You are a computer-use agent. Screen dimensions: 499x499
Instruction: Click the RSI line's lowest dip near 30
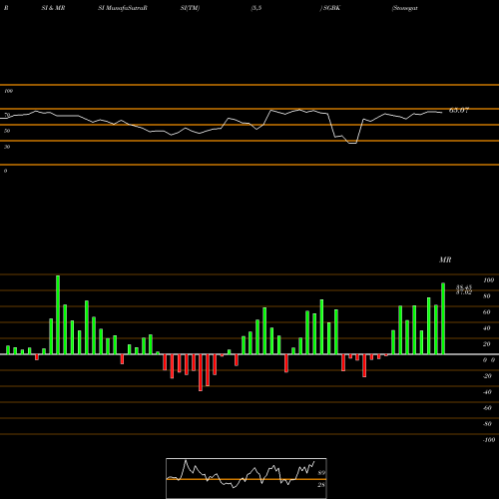coord(352,143)
